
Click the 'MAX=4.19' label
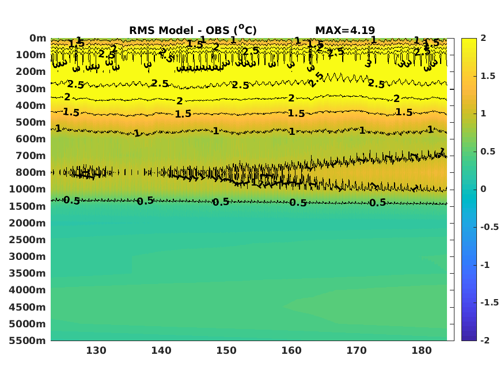pyautogui.click(x=345, y=30)
